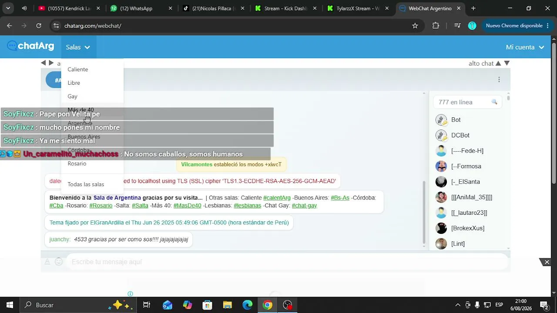557x313 pixels.
Task: Select user [----Fede-H] in the list
Action: point(467,151)
